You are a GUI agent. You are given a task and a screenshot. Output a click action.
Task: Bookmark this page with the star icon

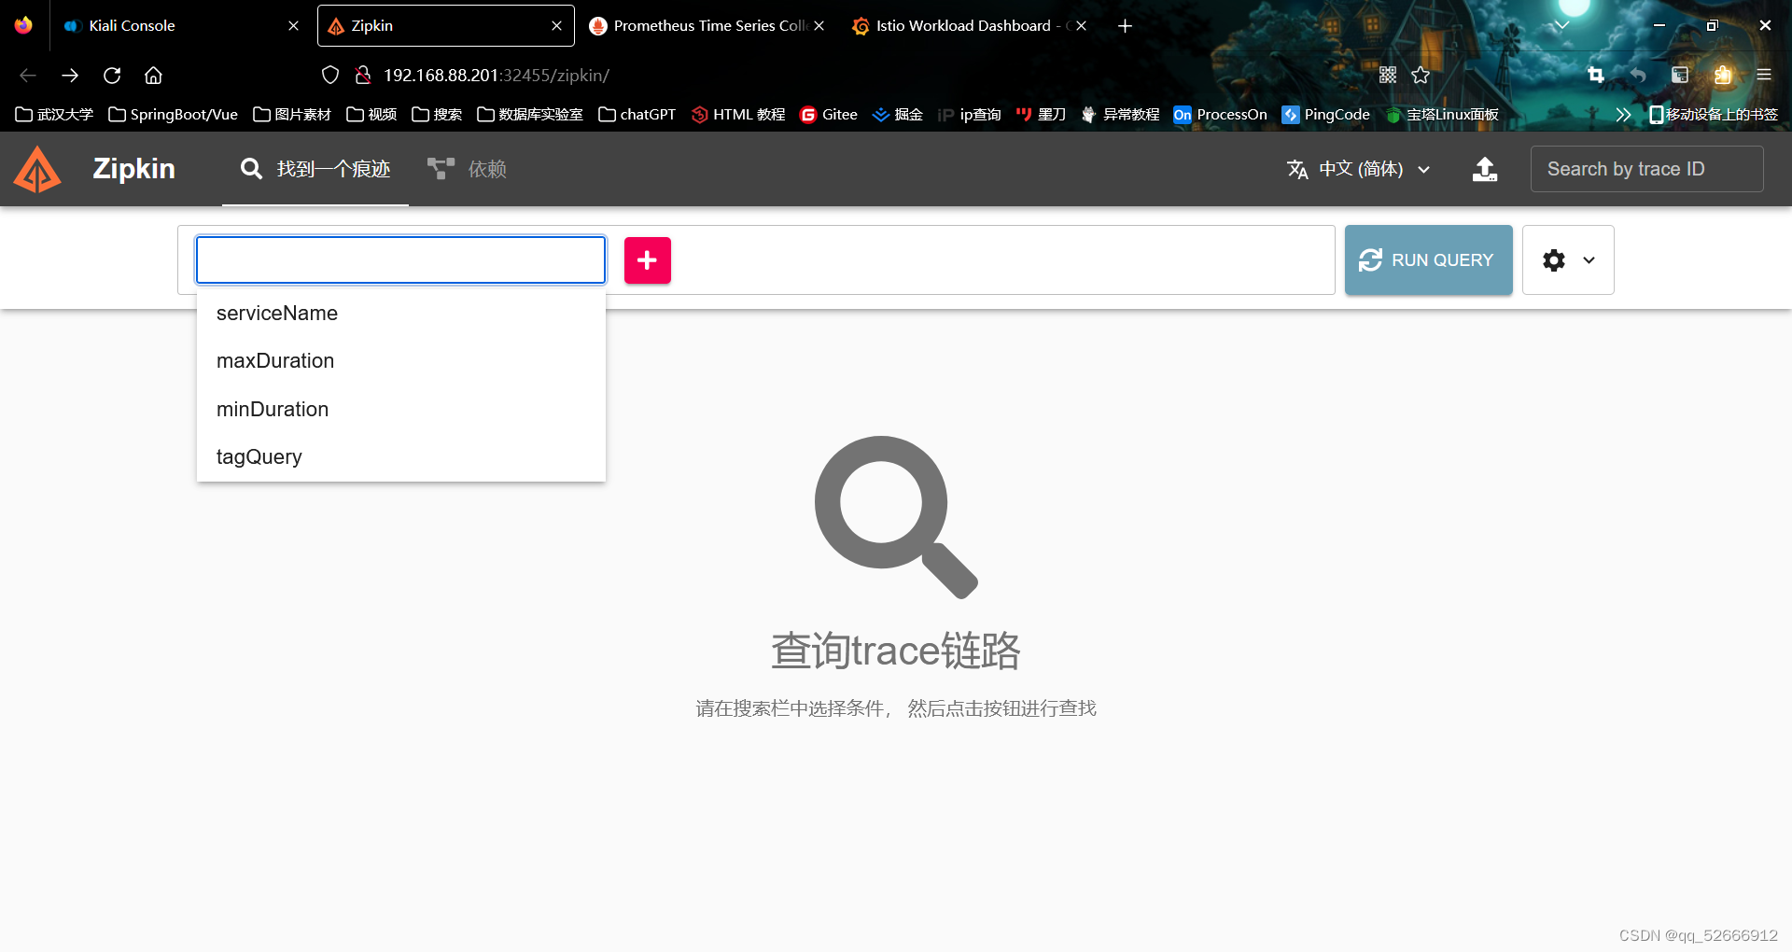[x=1421, y=76]
